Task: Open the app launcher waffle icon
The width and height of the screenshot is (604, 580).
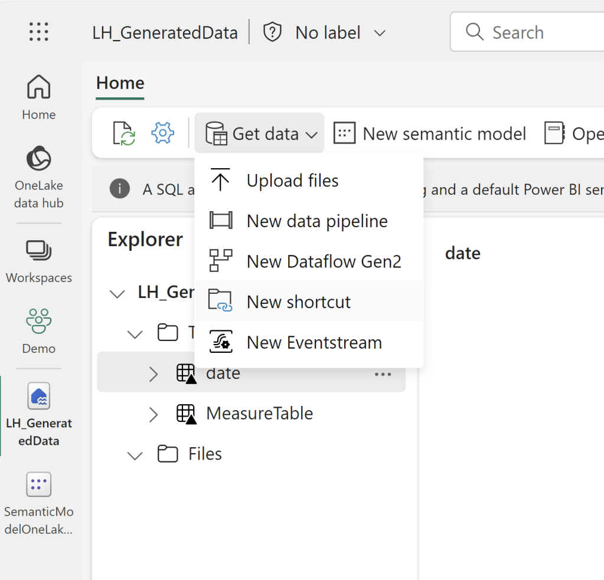Action: click(39, 32)
